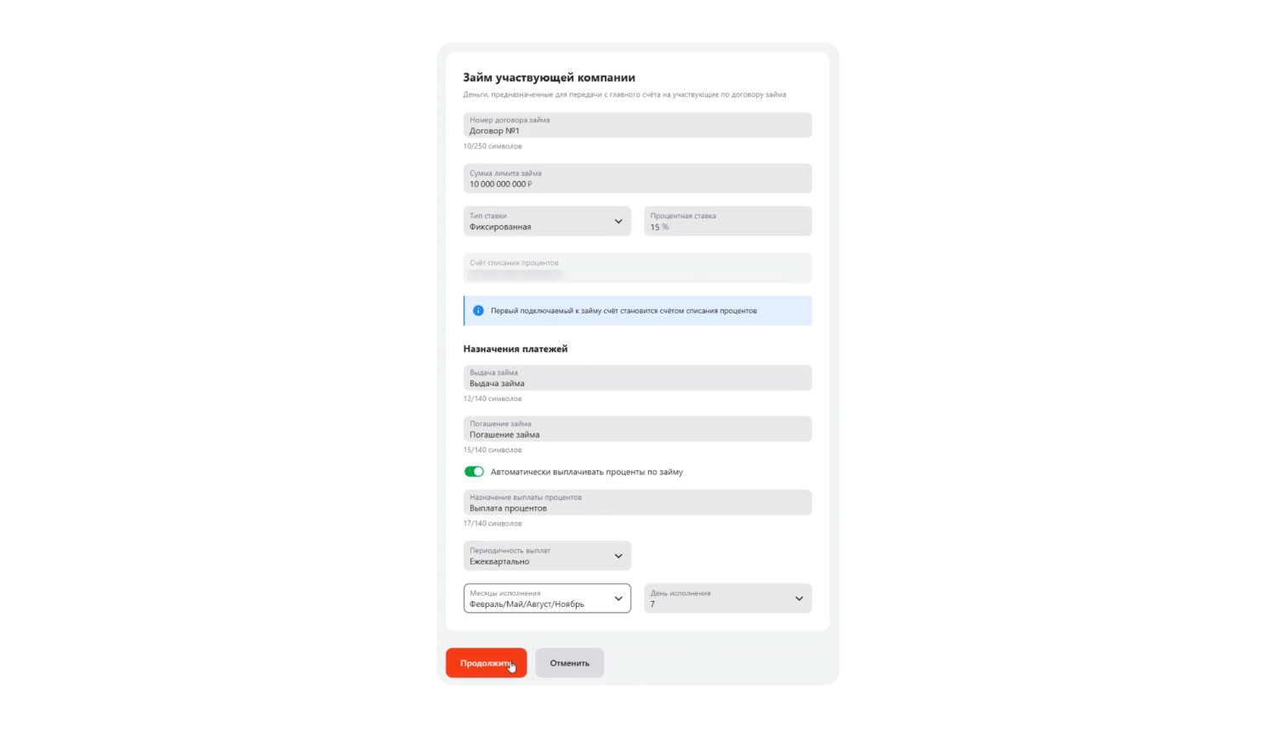Click the red Продолжить button
The width and height of the screenshot is (1276, 748).
coord(487,663)
